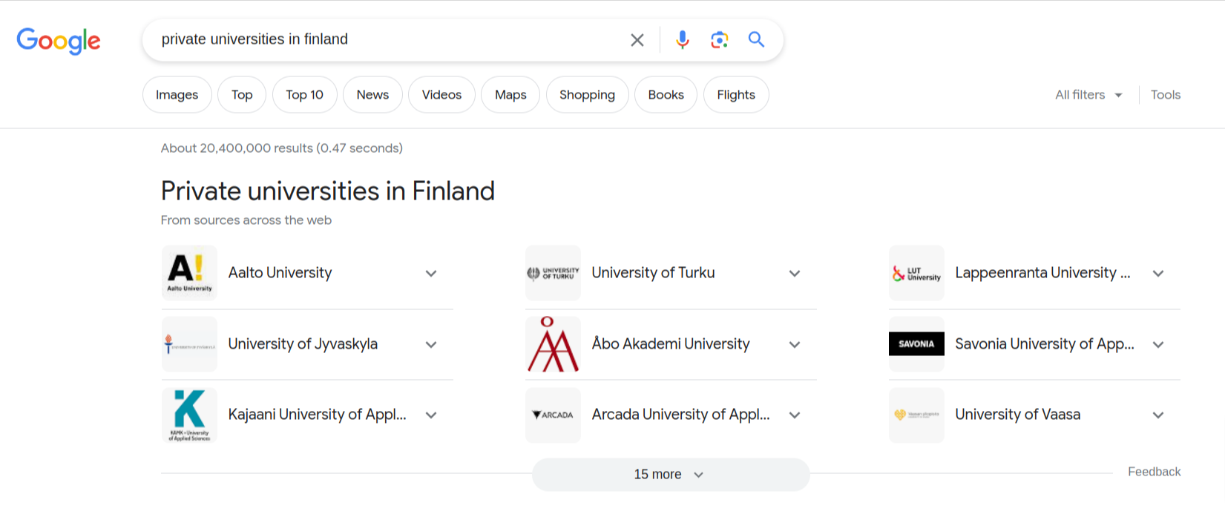The width and height of the screenshot is (1225, 517).
Task: Expand the Savonia University chevron
Action: click(x=1158, y=345)
